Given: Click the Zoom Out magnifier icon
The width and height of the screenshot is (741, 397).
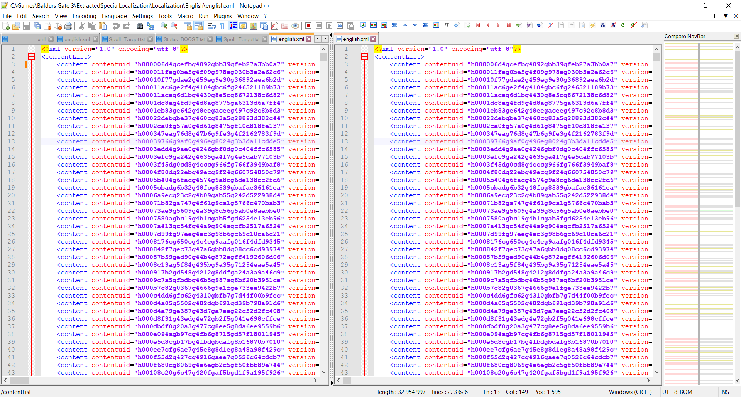Looking at the screenshot, I should pyautogui.click(x=174, y=26).
